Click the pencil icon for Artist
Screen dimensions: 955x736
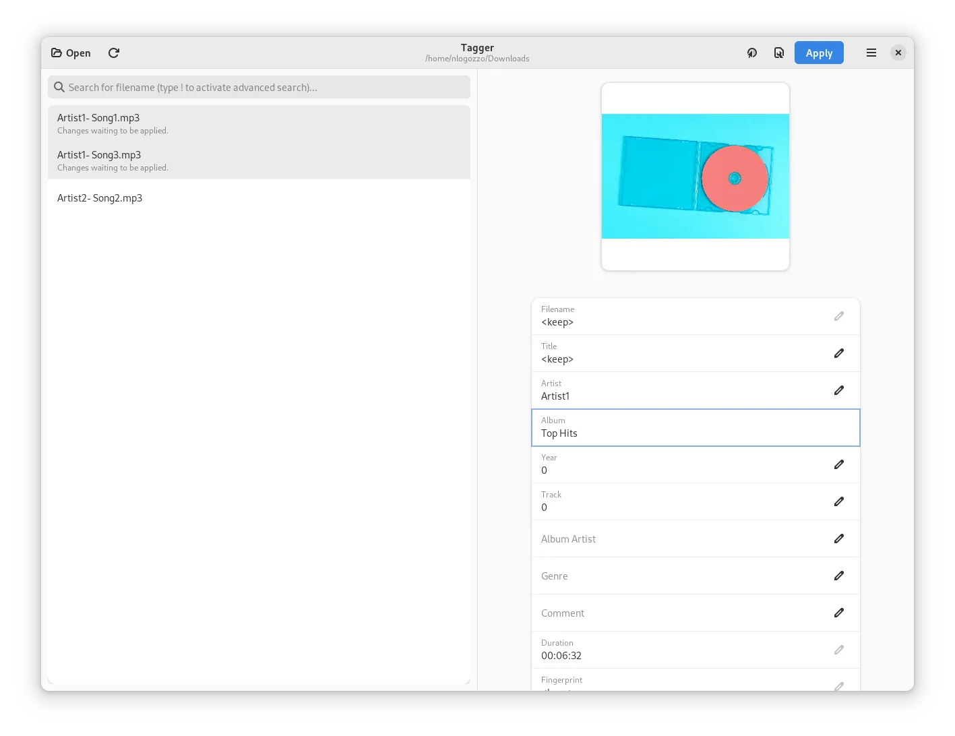[x=839, y=390]
